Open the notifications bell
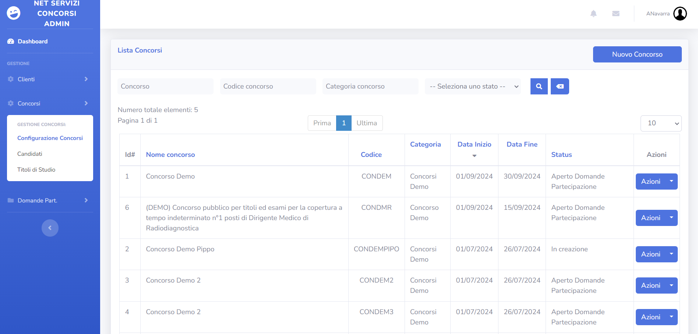Viewport: 698px width, 334px height. click(593, 14)
